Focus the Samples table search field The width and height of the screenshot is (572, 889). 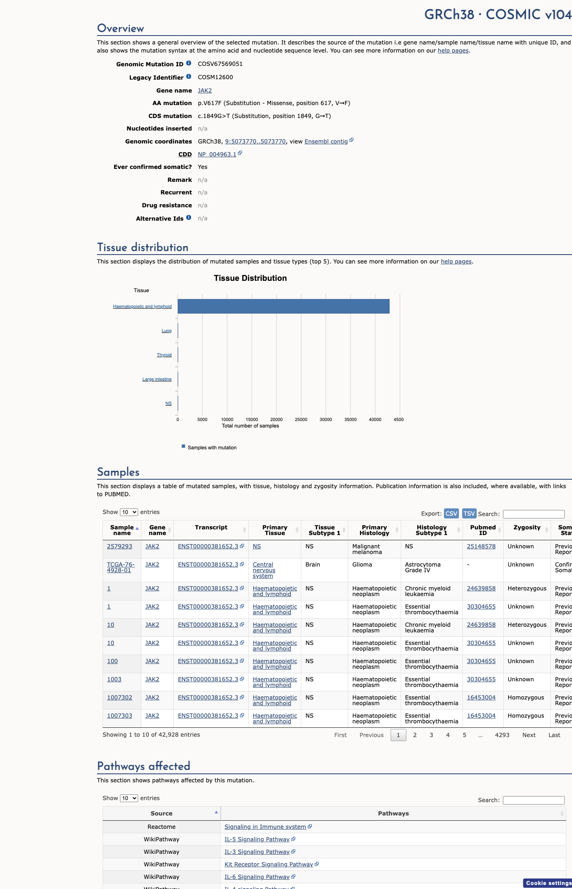(534, 514)
